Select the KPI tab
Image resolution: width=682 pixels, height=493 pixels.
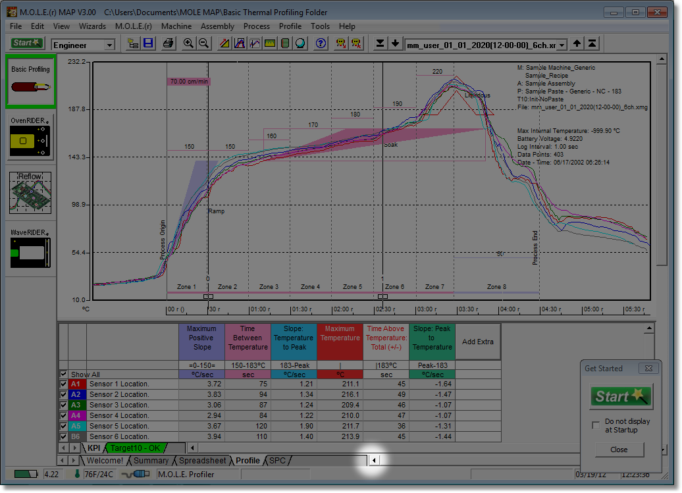[x=93, y=448]
